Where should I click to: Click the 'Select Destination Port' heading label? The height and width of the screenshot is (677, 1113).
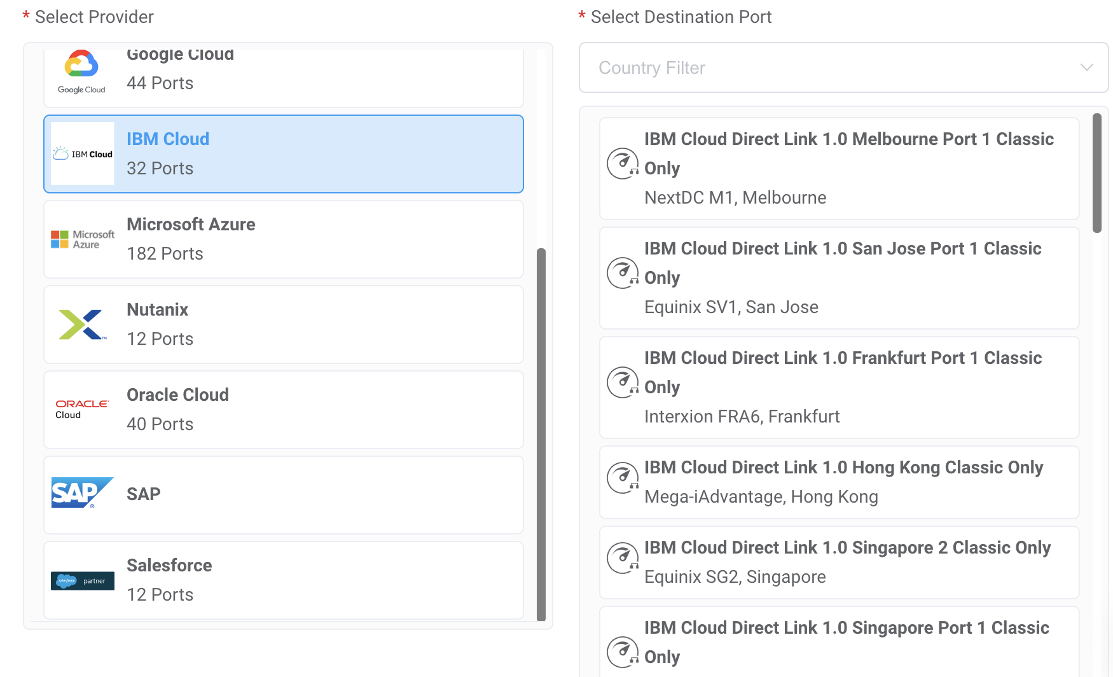pyautogui.click(x=681, y=17)
